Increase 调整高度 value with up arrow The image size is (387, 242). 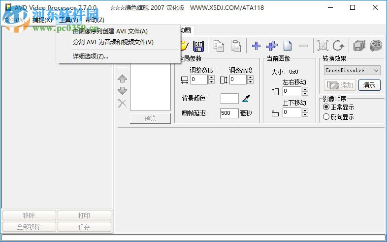pos(250,77)
